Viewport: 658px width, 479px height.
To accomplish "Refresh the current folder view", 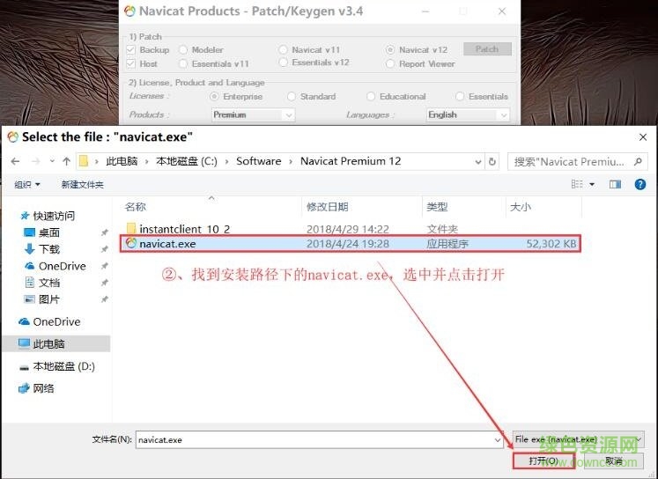I will tap(492, 161).
